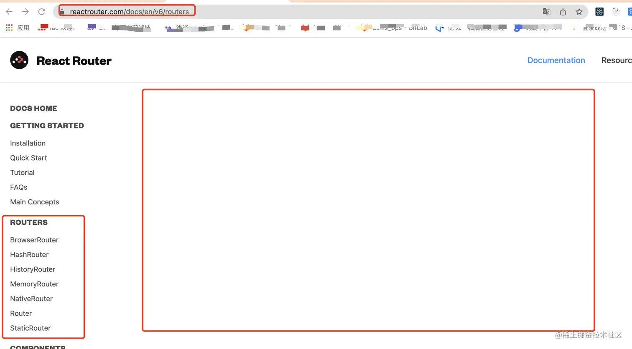
Task: Select the GETTING STARTED section heading
Action: coord(47,126)
